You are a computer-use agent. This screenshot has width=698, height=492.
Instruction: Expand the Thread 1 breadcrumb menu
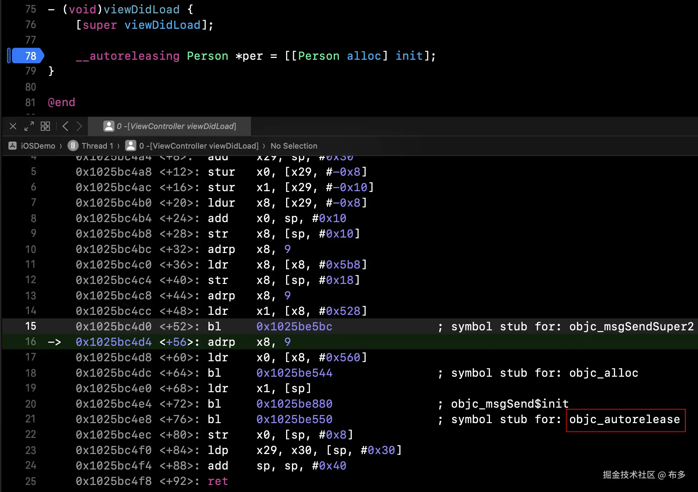click(x=97, y=146)
